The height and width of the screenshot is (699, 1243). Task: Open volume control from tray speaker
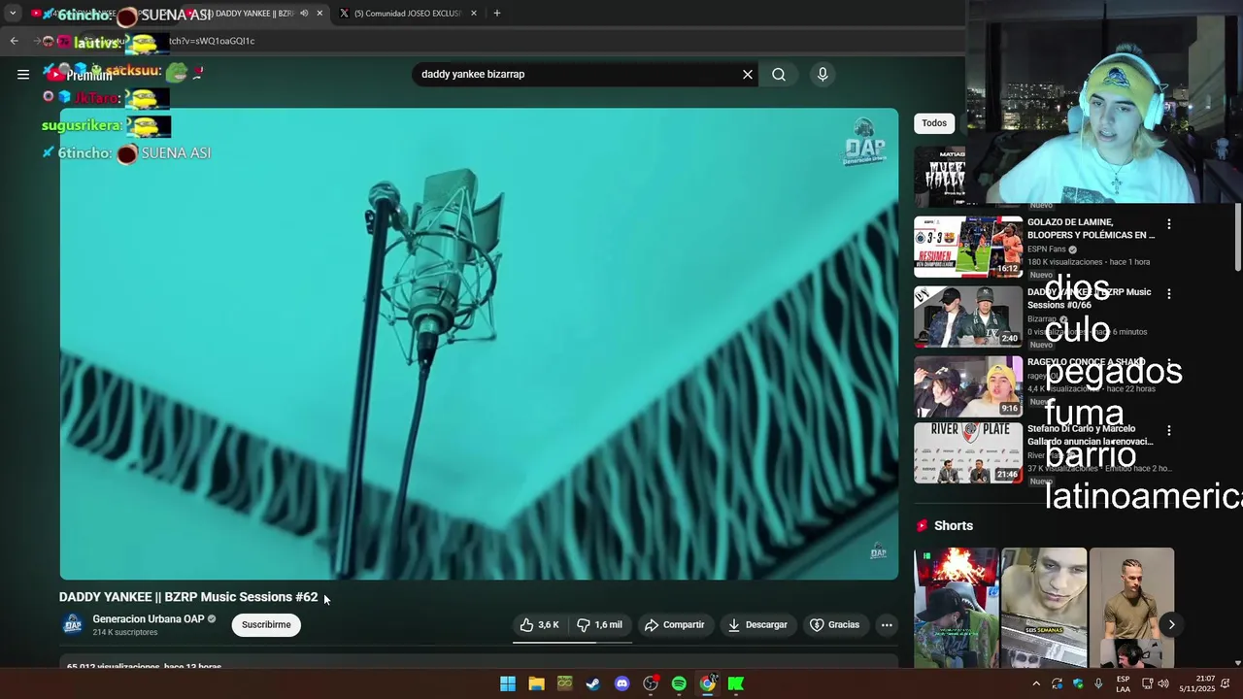1163,684
